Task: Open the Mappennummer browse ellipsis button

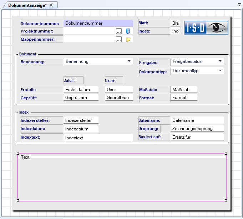Action: click(119, 39)
